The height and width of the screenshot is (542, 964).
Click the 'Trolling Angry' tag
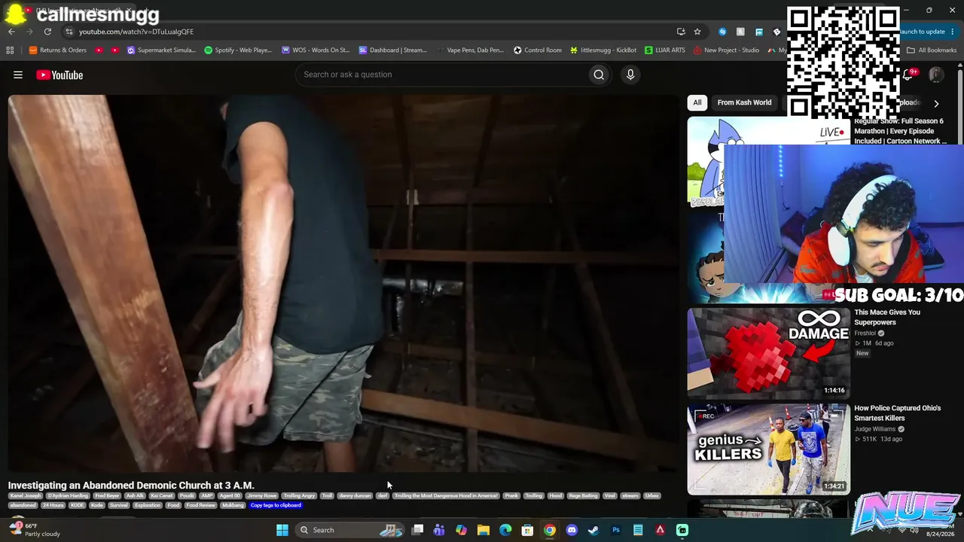pos(299,496)
